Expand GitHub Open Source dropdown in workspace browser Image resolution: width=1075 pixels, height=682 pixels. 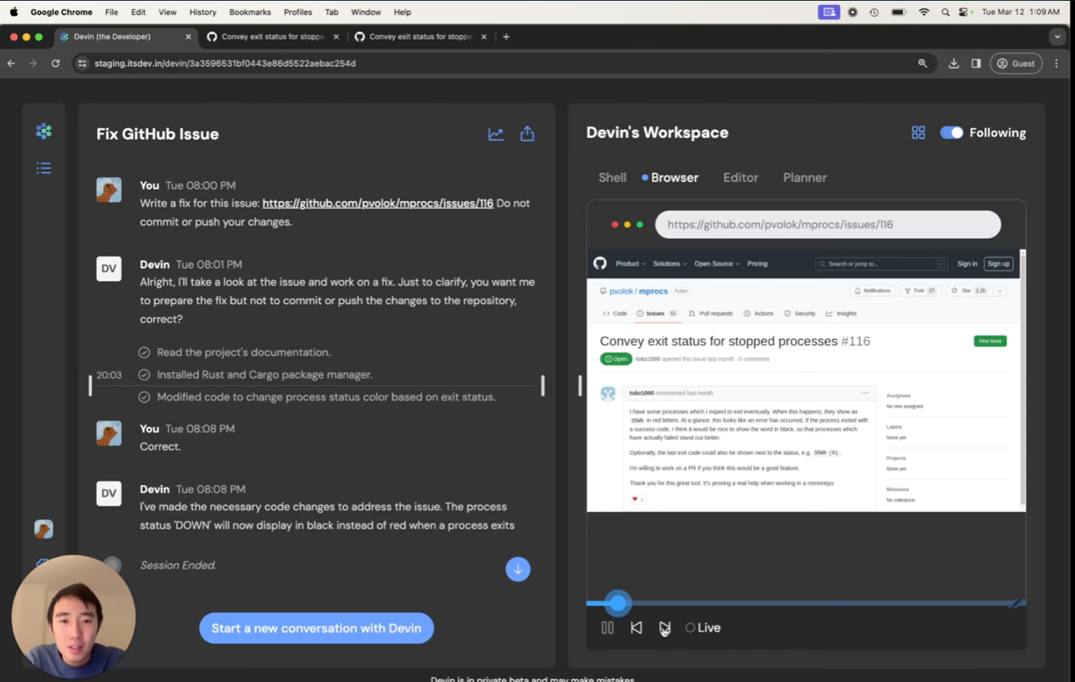(717, 264)
